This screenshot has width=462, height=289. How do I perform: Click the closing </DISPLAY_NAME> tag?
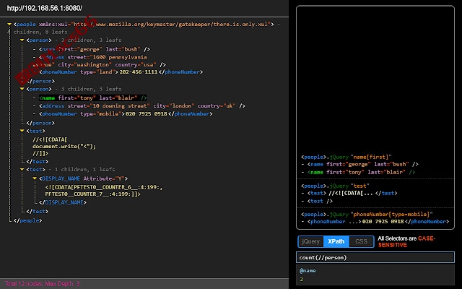click(63, 202)
